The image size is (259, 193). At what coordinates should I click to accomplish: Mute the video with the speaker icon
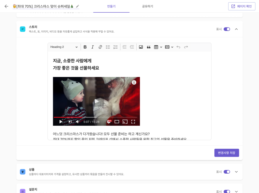pos(77,122)
